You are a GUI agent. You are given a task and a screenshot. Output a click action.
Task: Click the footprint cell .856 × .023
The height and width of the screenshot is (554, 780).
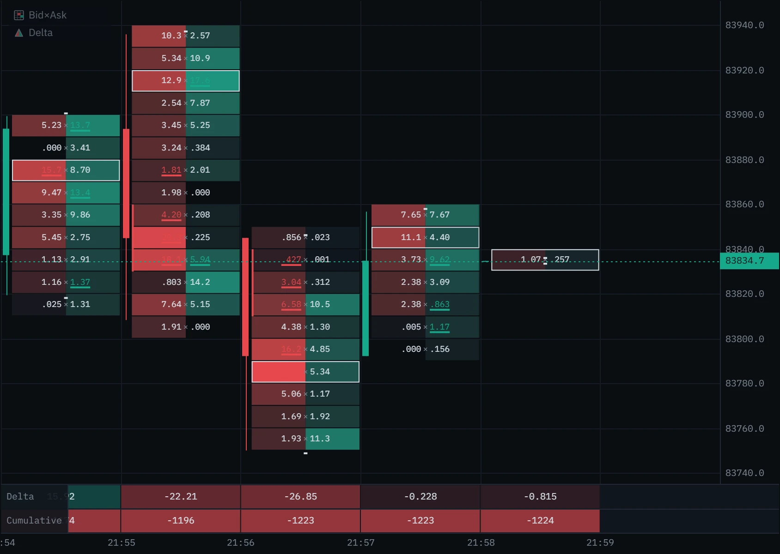[305, 237]
